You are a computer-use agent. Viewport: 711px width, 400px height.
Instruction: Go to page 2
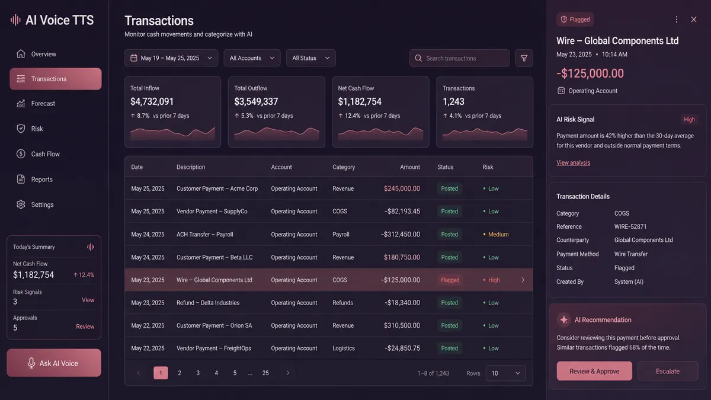pyautogui.click(x=180, y=373)
